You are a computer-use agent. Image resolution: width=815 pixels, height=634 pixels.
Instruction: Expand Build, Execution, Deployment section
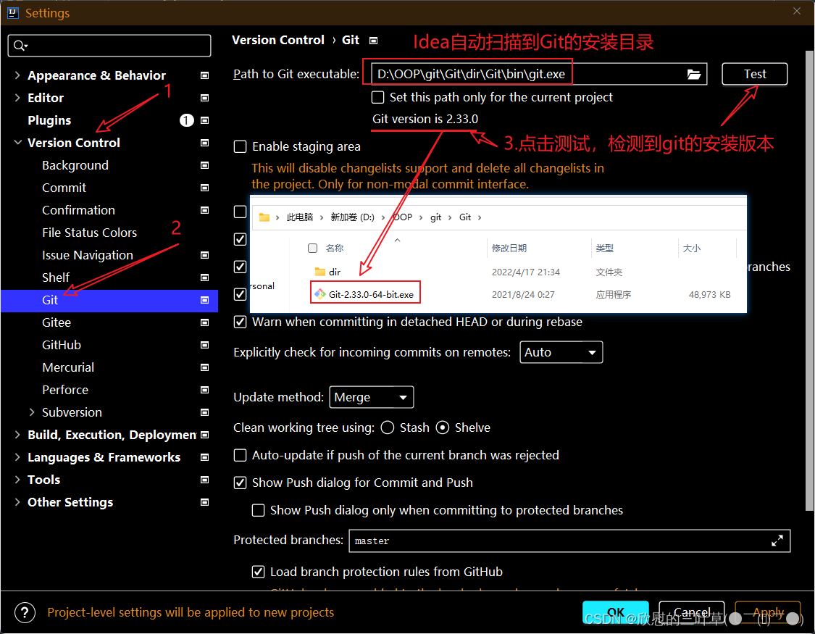17,435
